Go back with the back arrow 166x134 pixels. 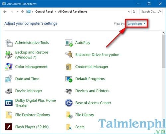pyautogui.click(x=5, y=12)
